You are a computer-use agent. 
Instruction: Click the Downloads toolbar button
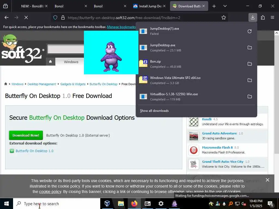[x=253, y=17]
